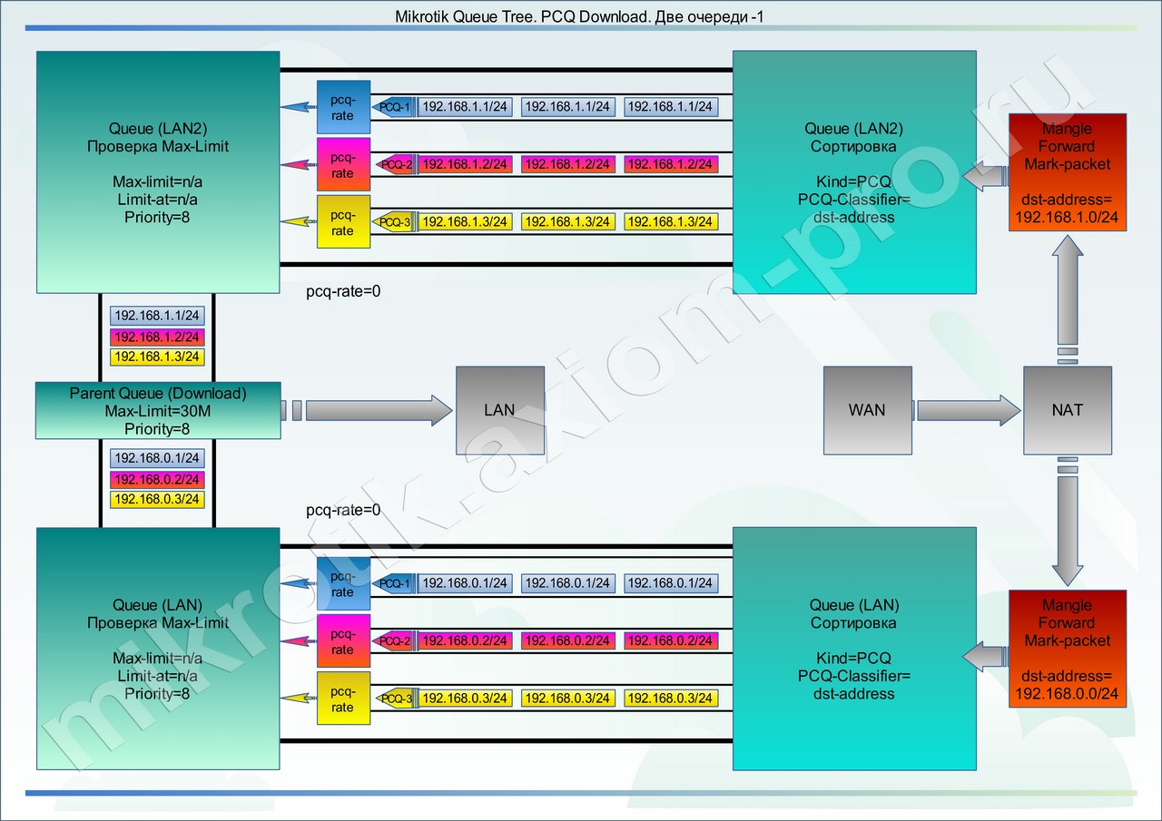Select the Queue (LAN2) Проверка Max-Limit block

point(158,171)
